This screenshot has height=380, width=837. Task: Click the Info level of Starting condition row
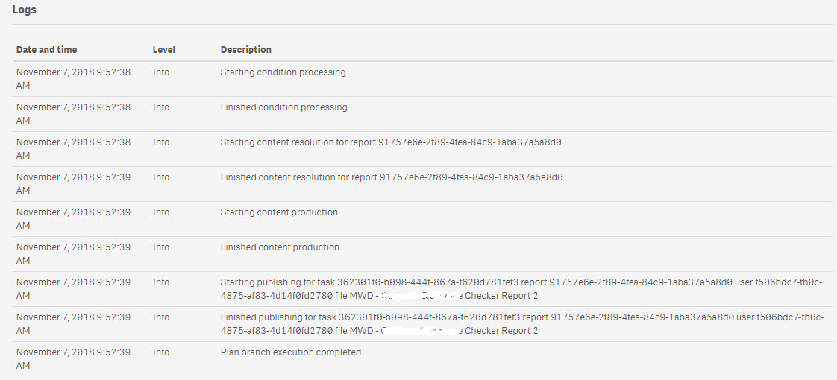coord(160,72)
